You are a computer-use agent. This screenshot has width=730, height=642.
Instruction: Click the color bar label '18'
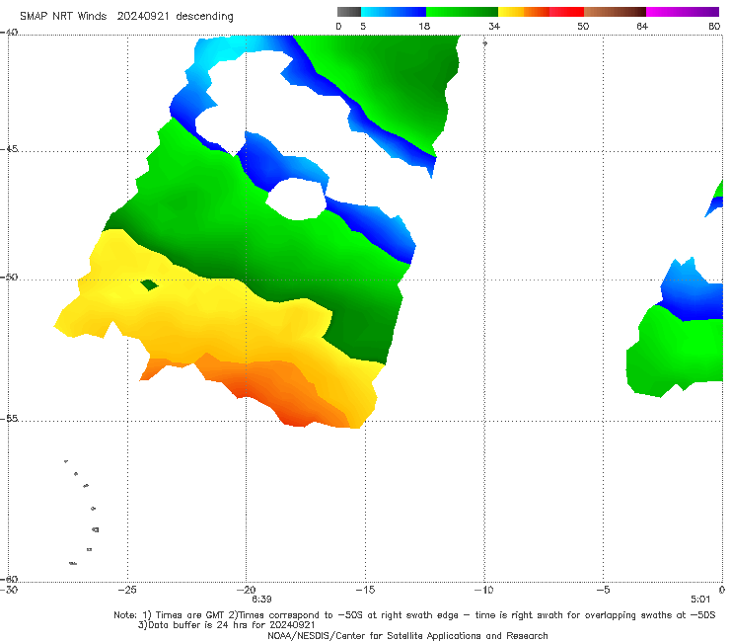point(424,26)
